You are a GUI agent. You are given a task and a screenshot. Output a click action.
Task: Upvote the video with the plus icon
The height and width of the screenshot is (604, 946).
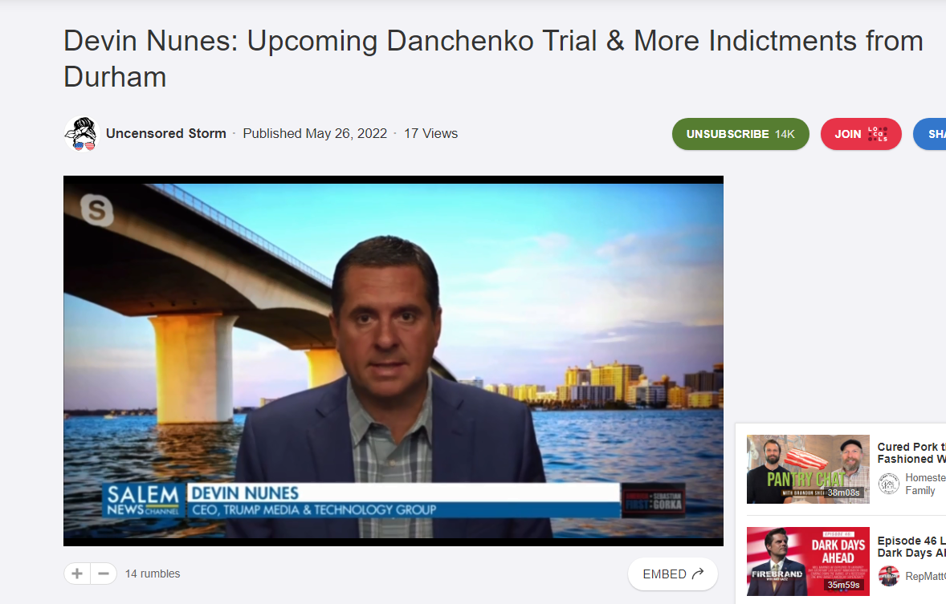(77, 574)
